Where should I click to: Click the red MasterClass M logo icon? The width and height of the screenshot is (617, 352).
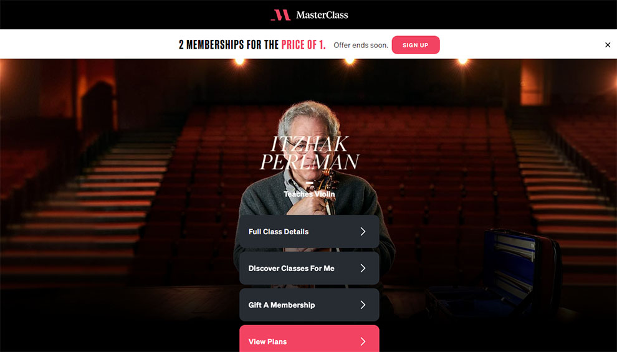[281, 15]
